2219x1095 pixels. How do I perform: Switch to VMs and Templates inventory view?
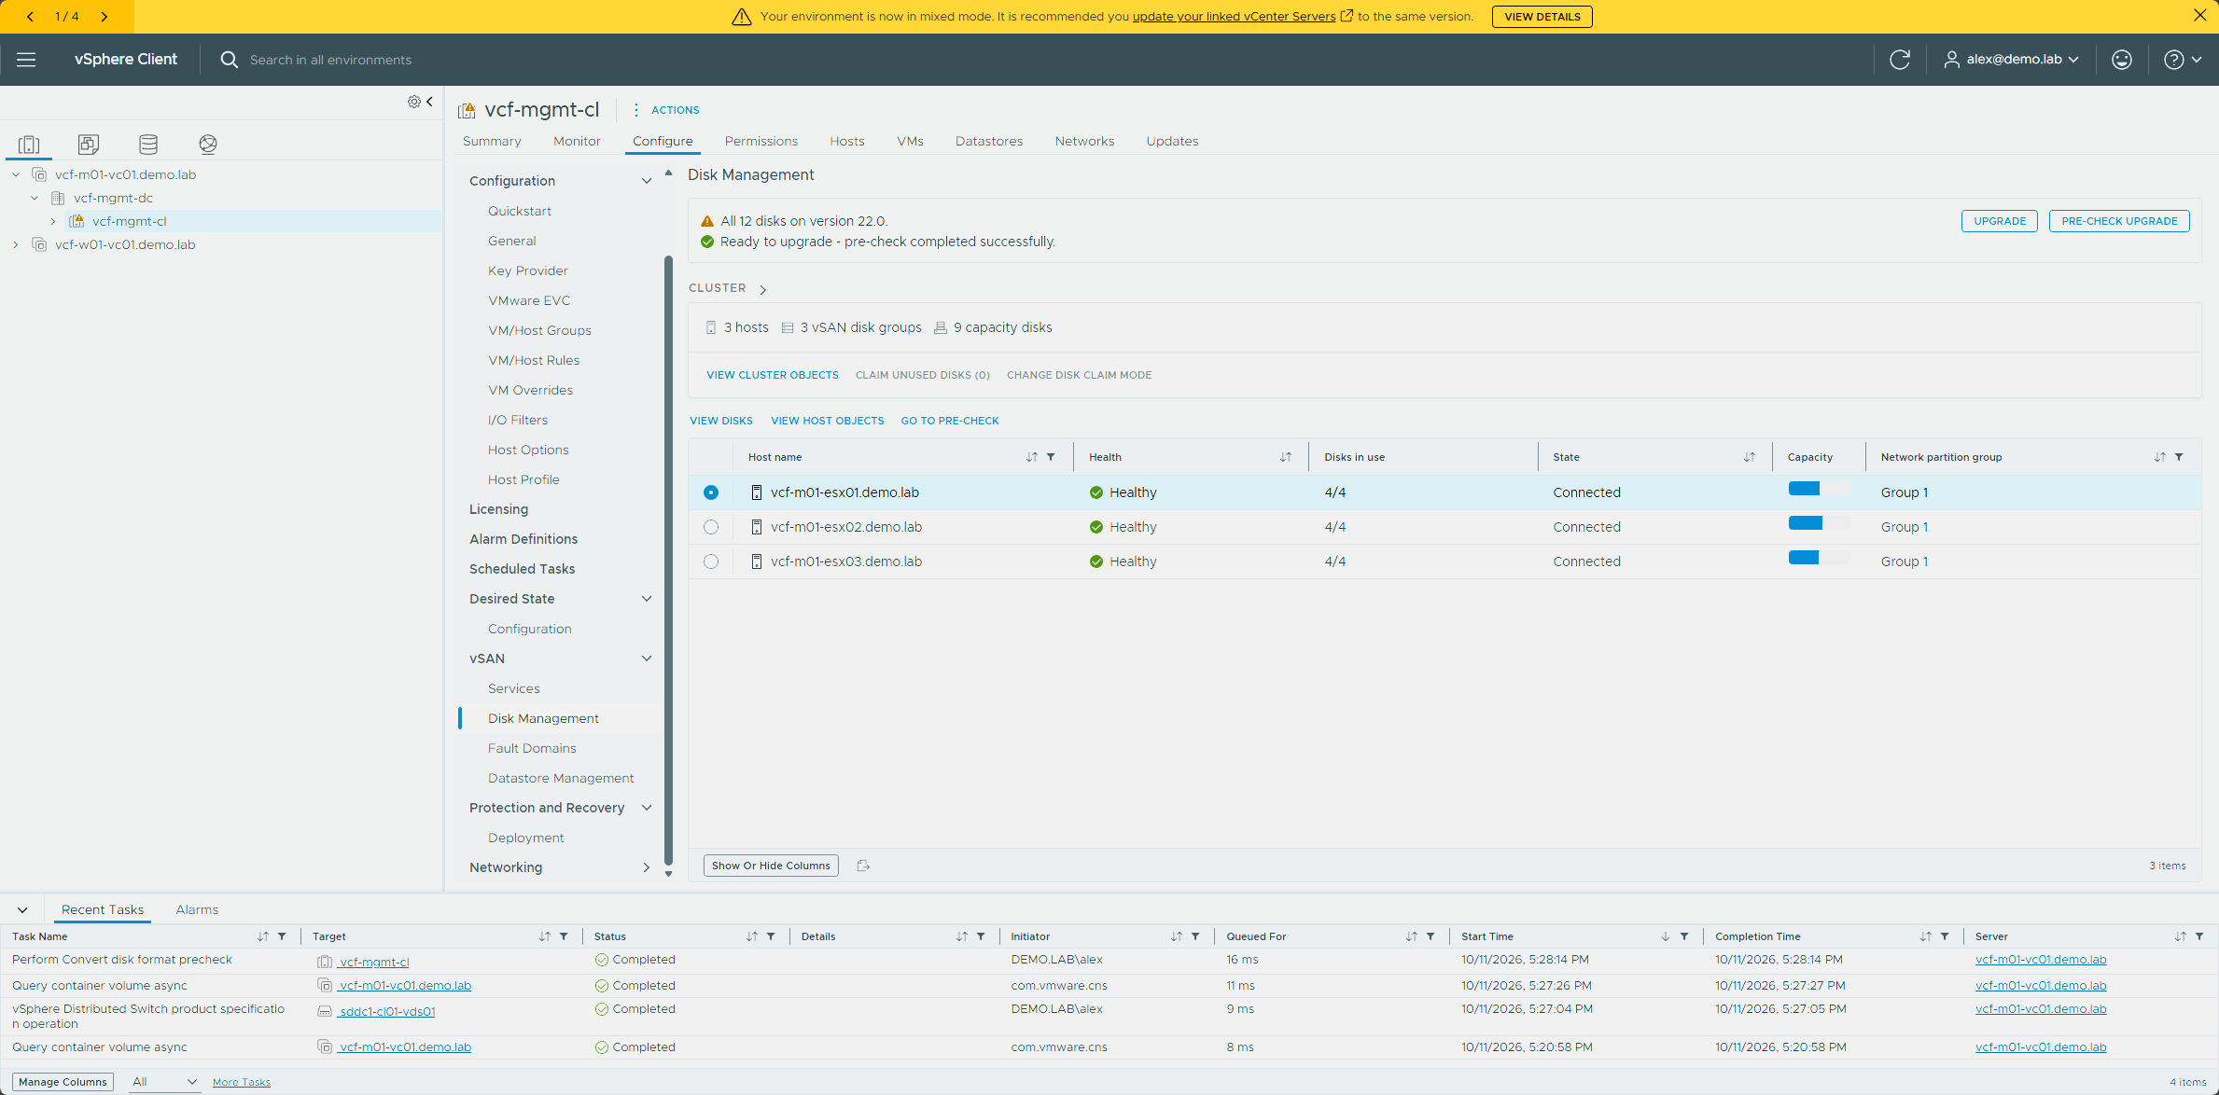click(x=89, y=144)
